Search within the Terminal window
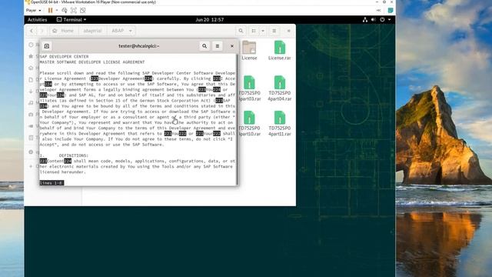This screenshot has height=277, width=492. [204, 46]
